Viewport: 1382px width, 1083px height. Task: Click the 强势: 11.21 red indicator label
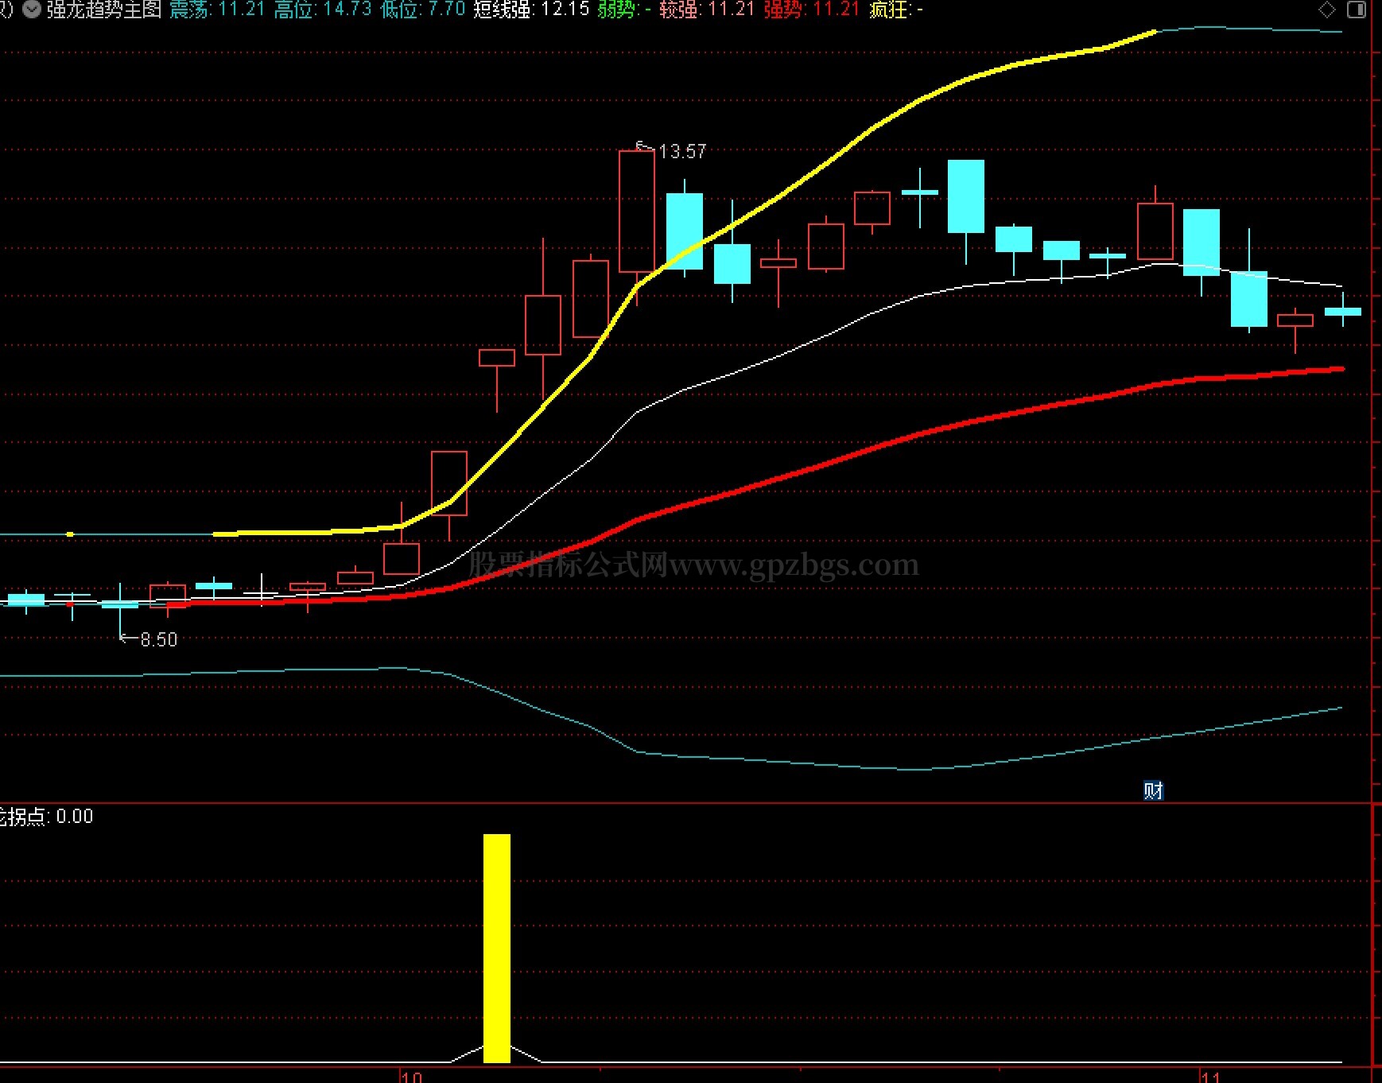click(811, 10)
